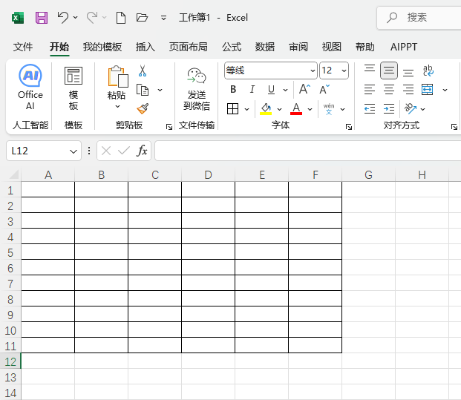
Task: Open the font name dropdown 等线
Action: click(x=313, y=71)
